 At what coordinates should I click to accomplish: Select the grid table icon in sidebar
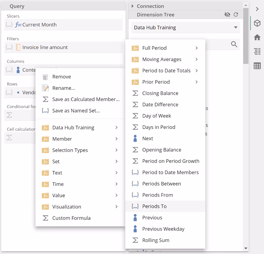[257, 66]
